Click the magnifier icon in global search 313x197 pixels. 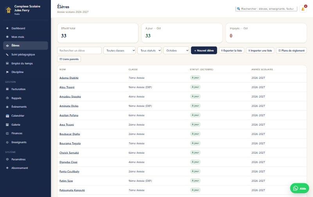(238, 9)
